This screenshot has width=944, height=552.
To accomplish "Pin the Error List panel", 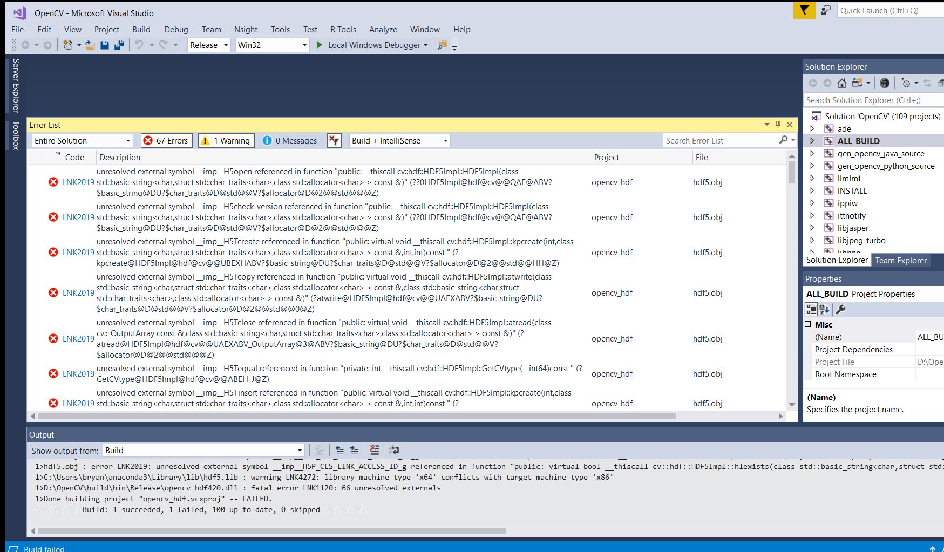I will [x=778, y=125].
